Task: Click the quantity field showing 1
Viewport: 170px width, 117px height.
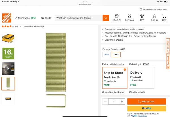Action: coord(114,101)
